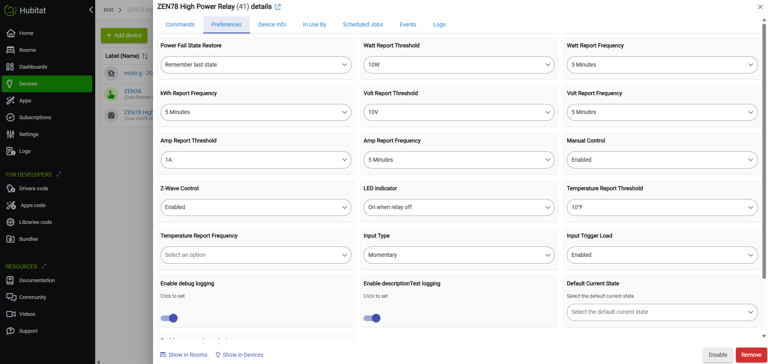Toggle Enable descriptionText logging switch
This screenshot has height=364, width=768.
pyautogui.click(x=372, y=318)
